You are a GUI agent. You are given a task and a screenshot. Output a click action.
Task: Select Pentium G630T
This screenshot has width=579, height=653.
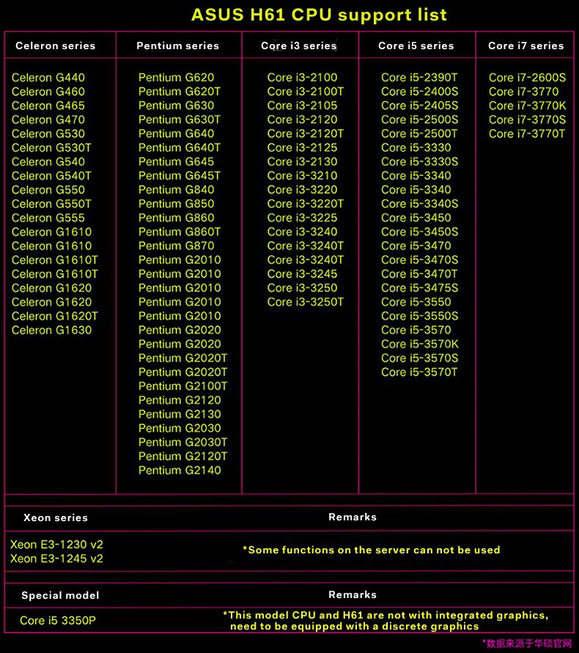click(x=180, y=119)
